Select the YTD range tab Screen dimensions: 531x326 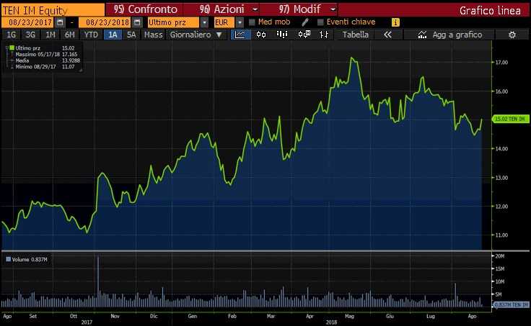point(91,35)
